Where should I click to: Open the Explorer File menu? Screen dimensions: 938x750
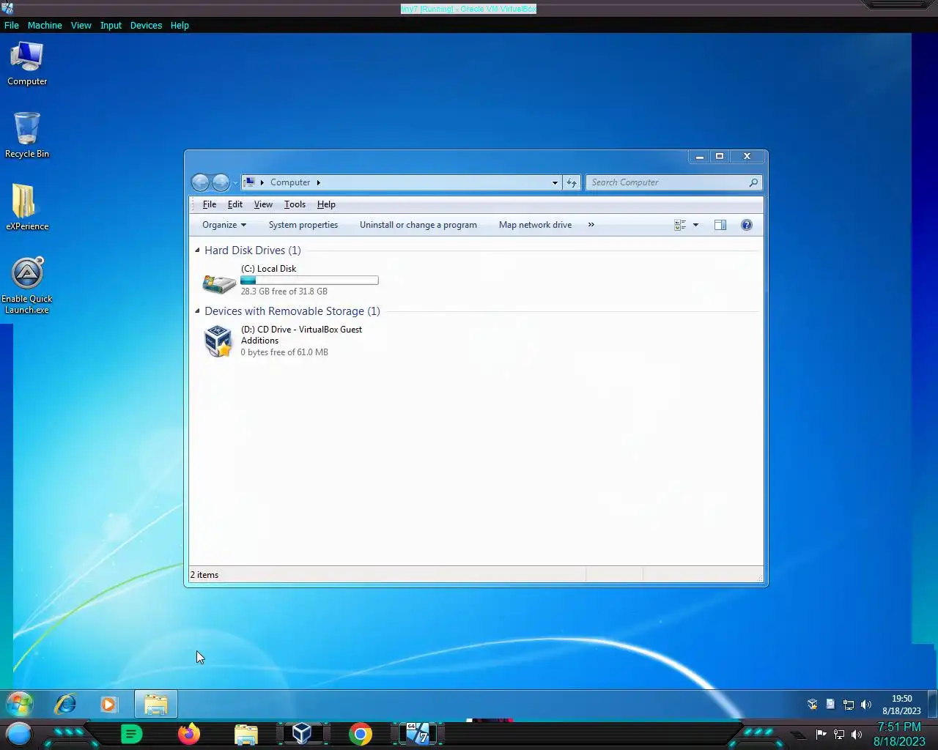click(x=210, y=204)
